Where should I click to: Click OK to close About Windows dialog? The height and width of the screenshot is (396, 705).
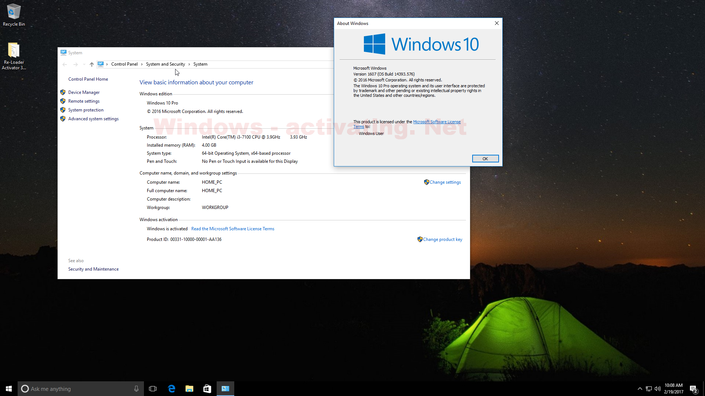click(x=485, y=159)
